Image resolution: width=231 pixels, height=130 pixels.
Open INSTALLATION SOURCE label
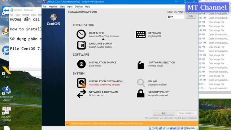pos(103,62)
